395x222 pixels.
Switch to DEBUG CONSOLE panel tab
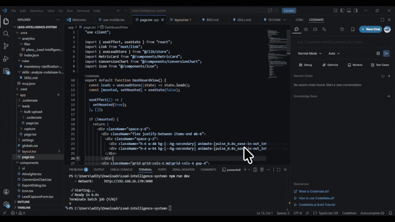pos(121,170)
